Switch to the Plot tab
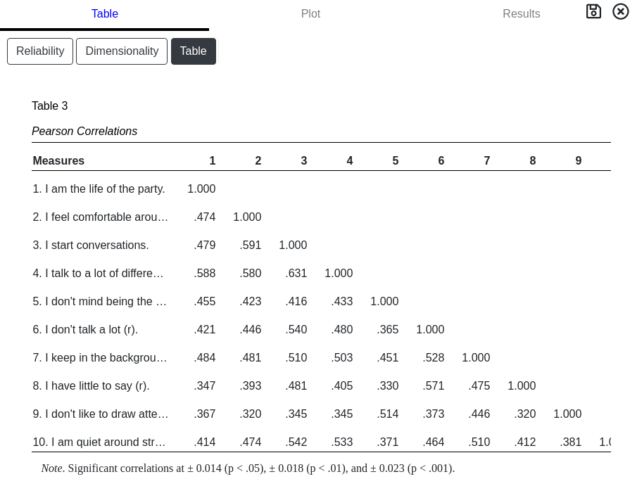630x479 pixels. pyautogui.click(x=310, y=13)
